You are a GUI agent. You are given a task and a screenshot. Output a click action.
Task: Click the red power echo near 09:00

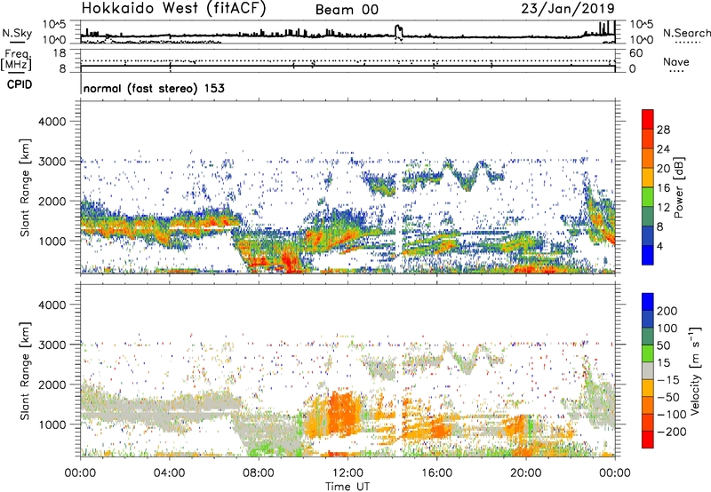pyautogui.click(x=288, y=262)
